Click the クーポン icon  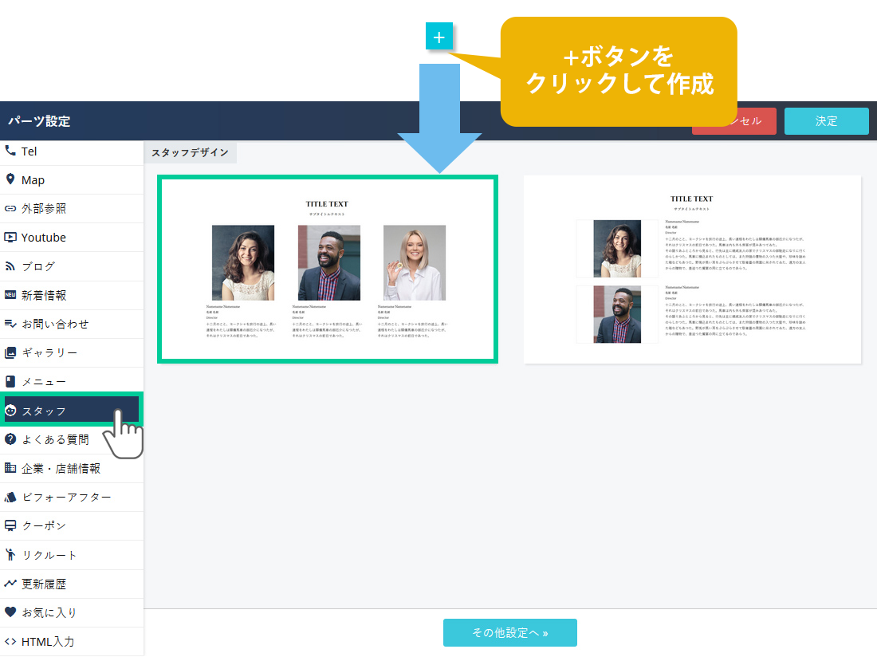click(10, 526)
